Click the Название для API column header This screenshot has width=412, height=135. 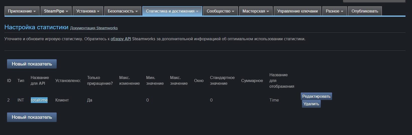tap(40, 80)
